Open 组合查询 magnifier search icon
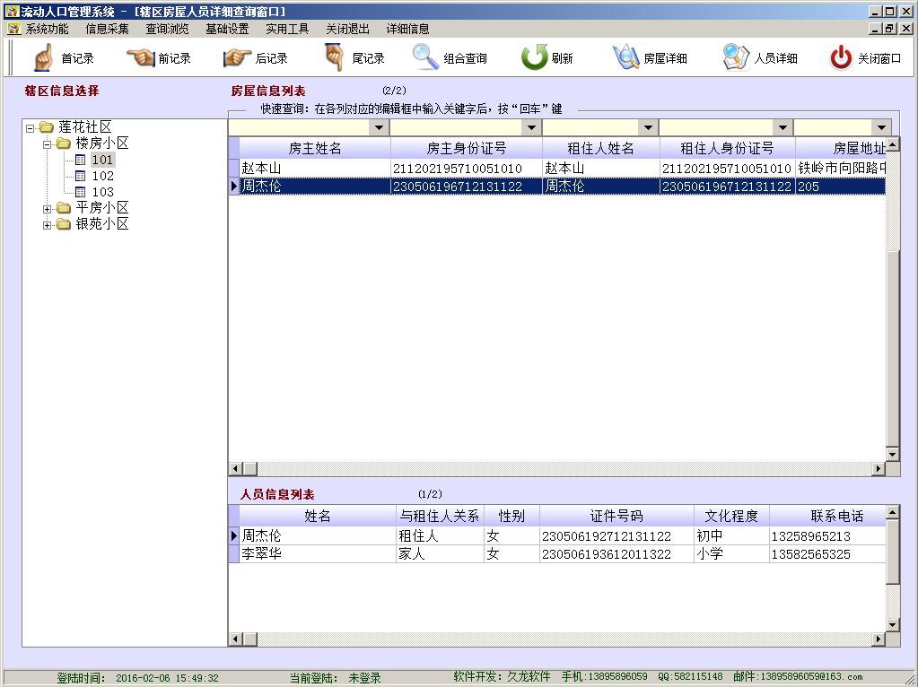The width and height of the screenshot is (918, 687). click(x=425, y=58)
